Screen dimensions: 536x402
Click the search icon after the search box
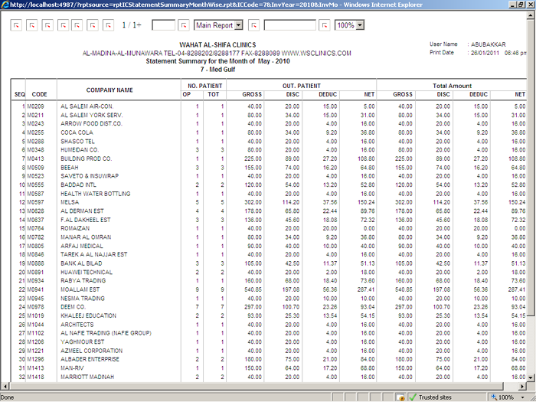pos(325,25)
